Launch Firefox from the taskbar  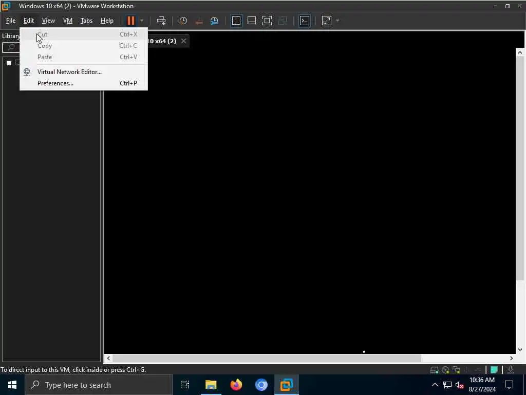[x=236, y=385]
